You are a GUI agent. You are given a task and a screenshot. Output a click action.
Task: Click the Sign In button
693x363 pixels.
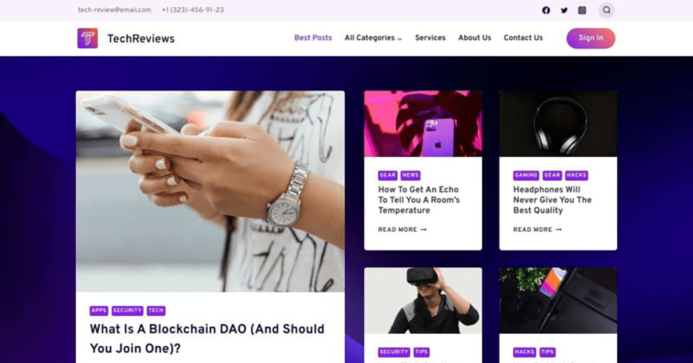tap(591, 38)
